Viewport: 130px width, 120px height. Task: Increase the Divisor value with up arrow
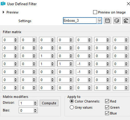(x=35, y=102)
